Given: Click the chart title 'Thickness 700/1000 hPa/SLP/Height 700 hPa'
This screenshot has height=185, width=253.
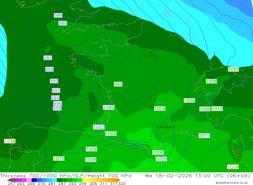Looking at the screenshot, I should (x=66, y=176).
